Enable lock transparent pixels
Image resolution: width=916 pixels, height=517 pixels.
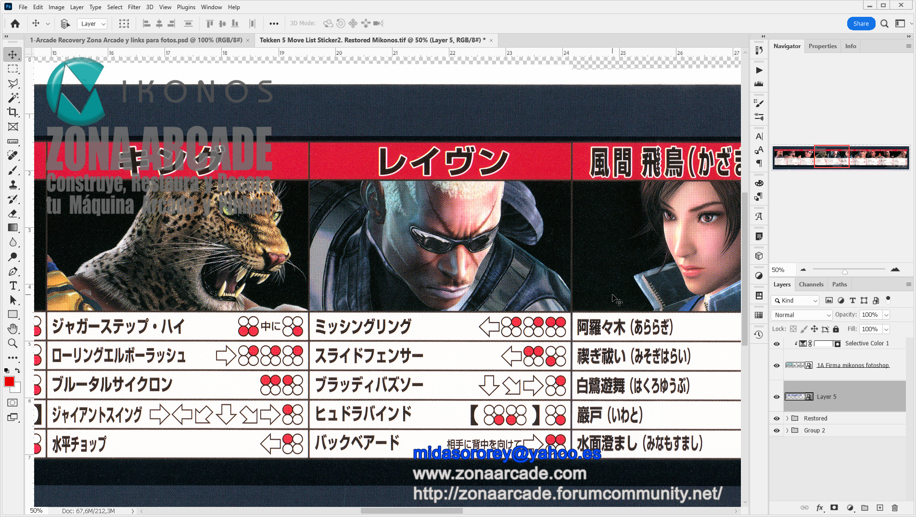[x=793, y=329]
